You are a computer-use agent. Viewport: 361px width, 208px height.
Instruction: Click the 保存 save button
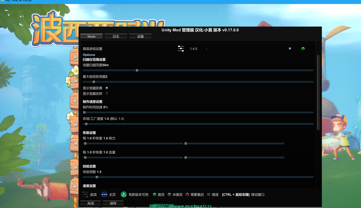(113, 203)
